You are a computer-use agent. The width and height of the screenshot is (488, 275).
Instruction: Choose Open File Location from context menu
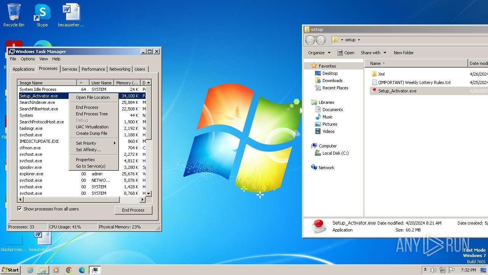point(94,97)
